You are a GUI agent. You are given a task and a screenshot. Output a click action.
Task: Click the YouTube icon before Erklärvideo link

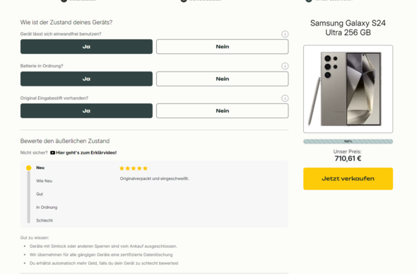point(53,153)
